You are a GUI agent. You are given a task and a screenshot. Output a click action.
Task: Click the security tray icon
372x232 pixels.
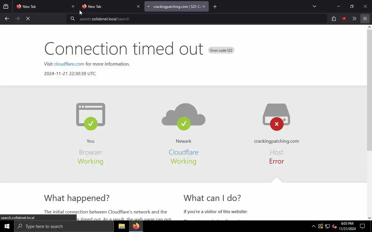321,226
